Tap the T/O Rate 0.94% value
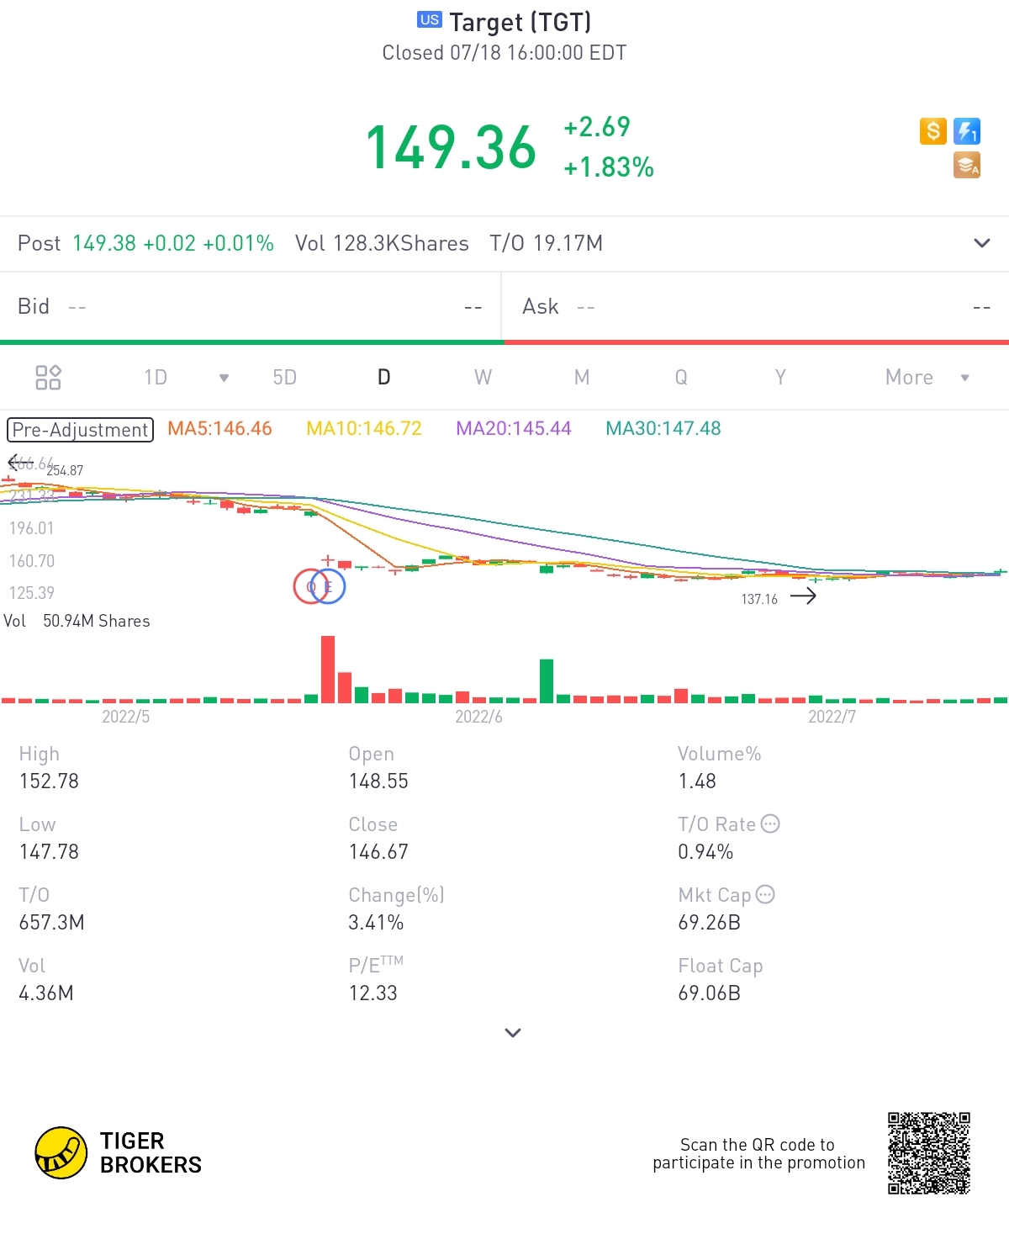The image size is (1009, 1250). (x=705, y=851)
